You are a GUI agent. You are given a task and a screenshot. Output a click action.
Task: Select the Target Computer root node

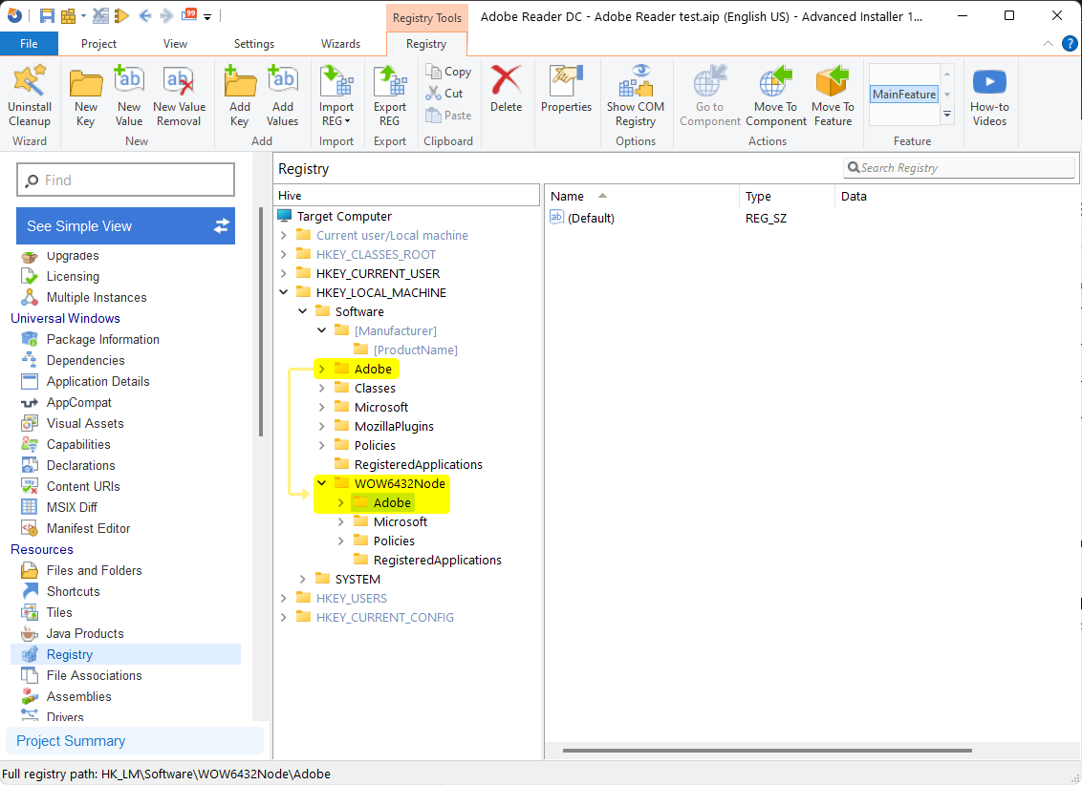pyautogui.click(x=344, y=216)
